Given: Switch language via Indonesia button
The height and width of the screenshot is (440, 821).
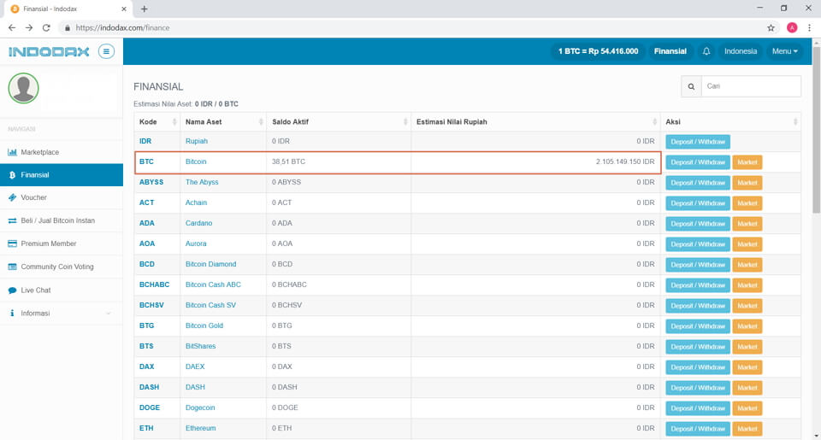Looking at the screenshot, I should (x=741, y=51).
